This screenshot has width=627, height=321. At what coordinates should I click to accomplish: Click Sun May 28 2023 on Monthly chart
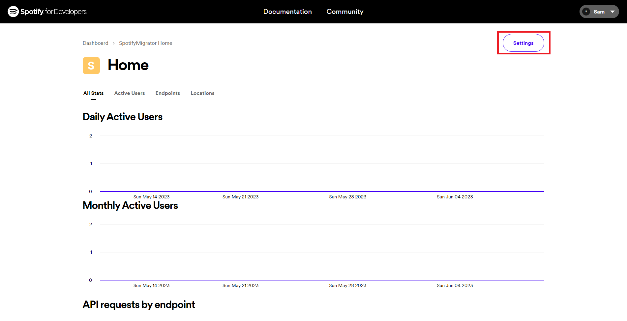point(347,285)
